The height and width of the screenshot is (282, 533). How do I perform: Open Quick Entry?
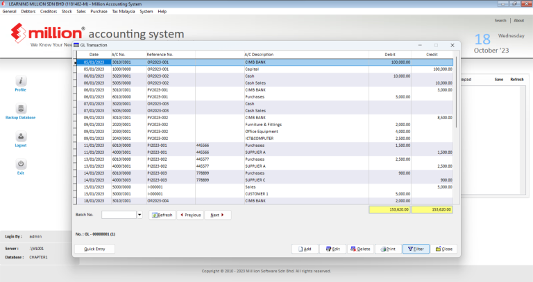(x=95, y=249)
